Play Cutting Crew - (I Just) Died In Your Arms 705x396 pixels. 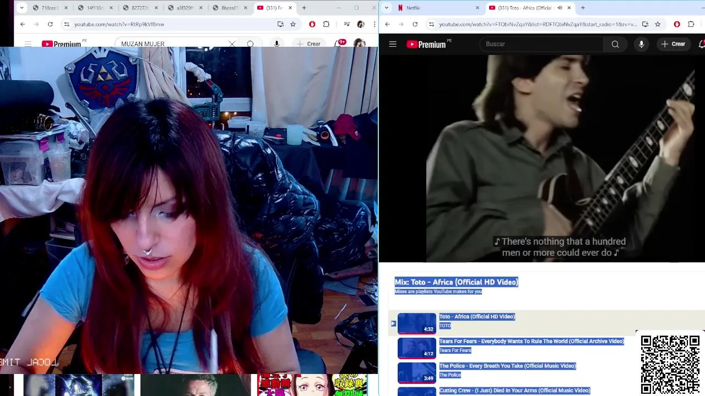(x=514, y=391)
